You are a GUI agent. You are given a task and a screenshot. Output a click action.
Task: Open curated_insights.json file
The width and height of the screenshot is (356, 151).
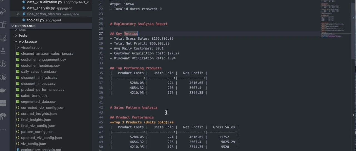pos(39,114)
